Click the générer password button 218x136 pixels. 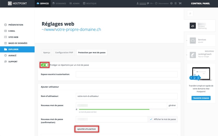(172, 105)
